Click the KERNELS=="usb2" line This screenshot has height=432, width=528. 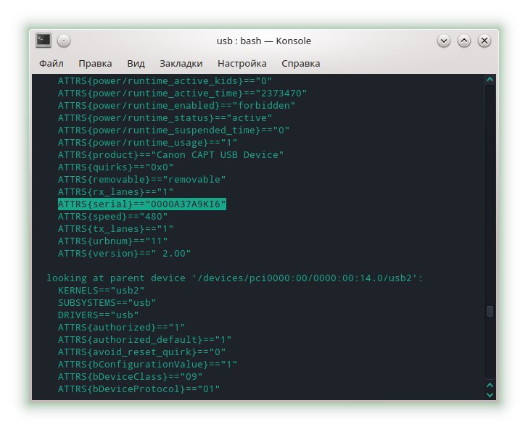(x=101, y=290)
